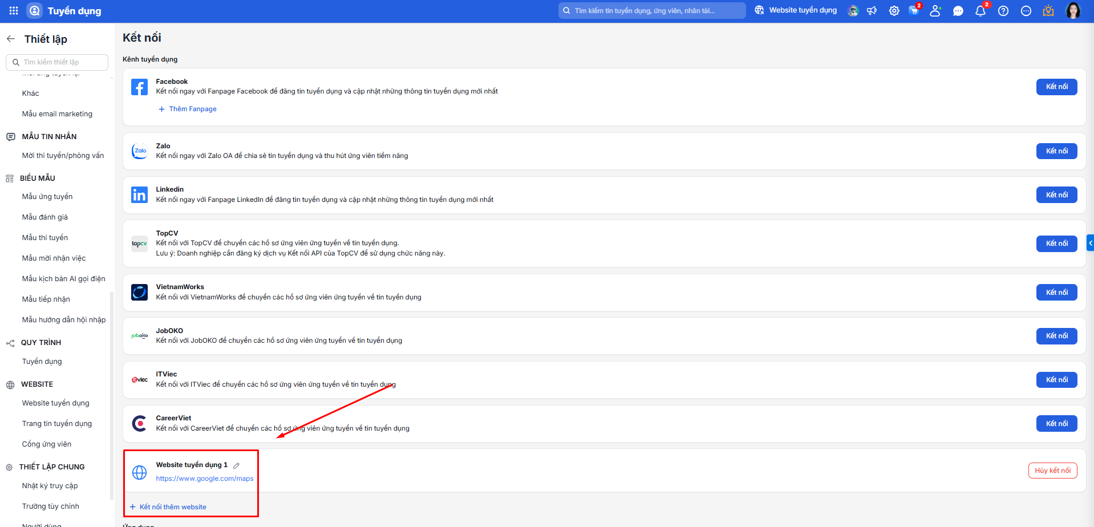
Task: Open the app grid launcher
Action: [14, 11]
